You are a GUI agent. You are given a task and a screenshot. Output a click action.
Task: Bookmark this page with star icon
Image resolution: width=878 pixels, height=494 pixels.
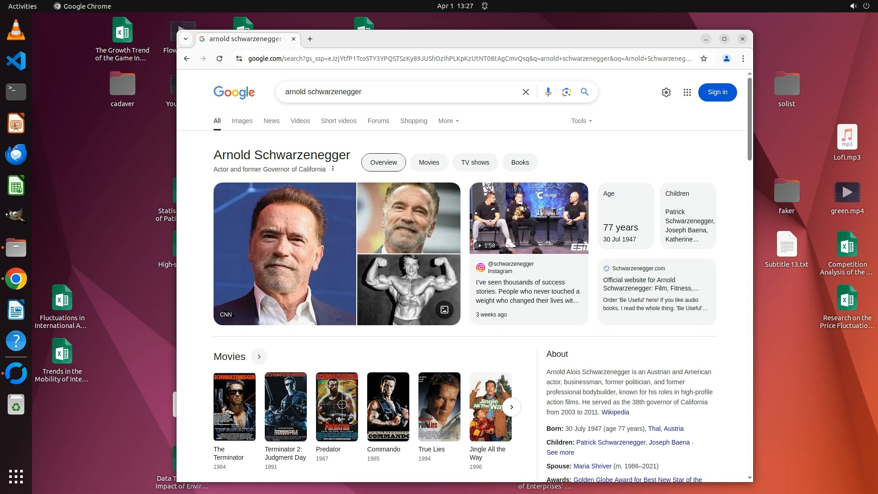[x=704, y=59]
